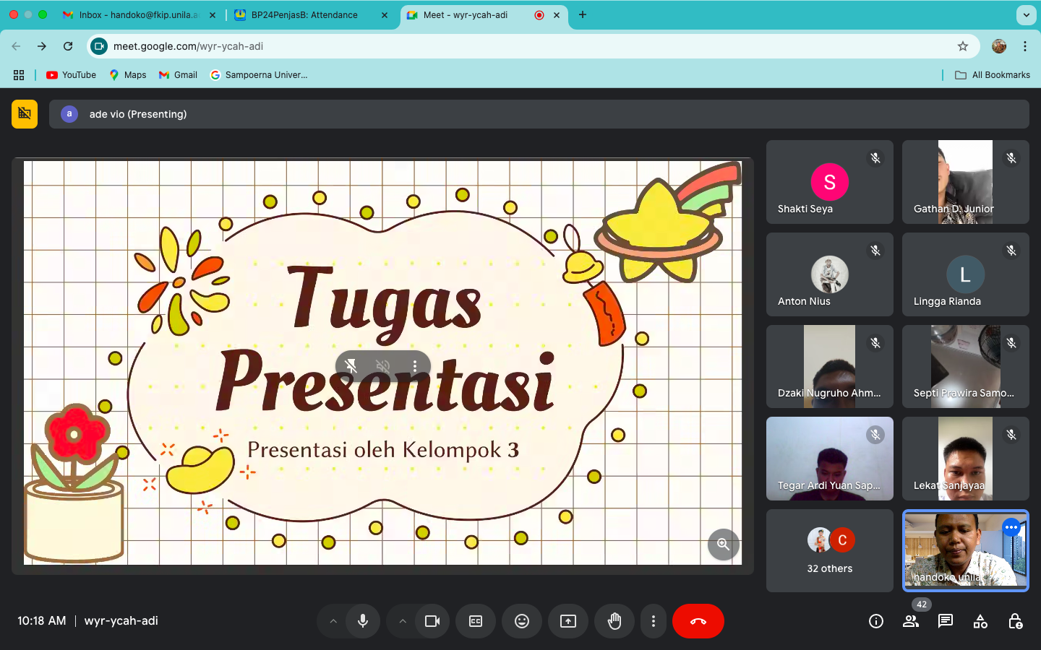Toggle the camera on or off

[432, 621]
